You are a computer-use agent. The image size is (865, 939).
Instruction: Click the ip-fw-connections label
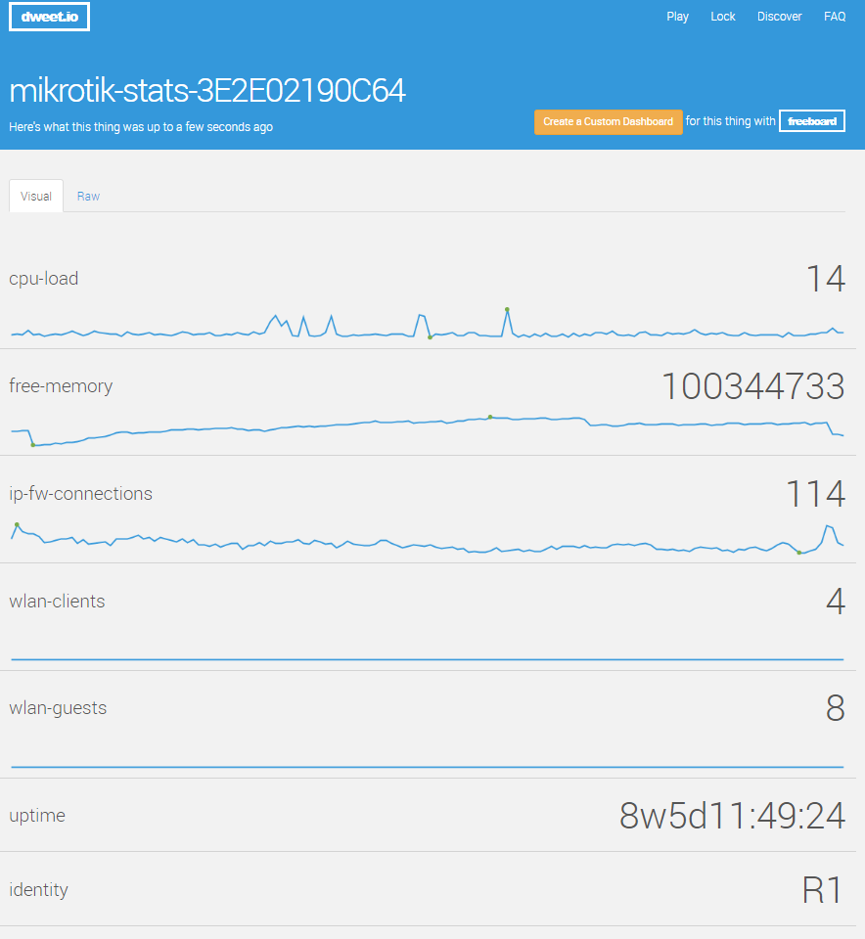click(81, 493)
